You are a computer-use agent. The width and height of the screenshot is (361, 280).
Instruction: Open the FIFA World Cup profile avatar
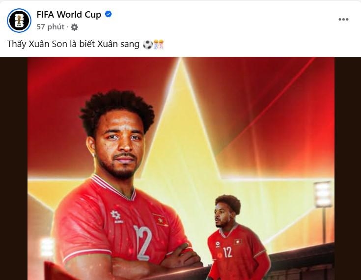(19, 21)
